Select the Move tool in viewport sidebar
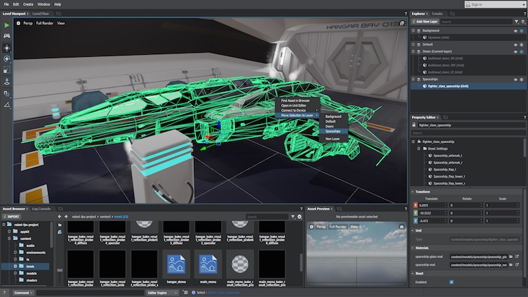The height and width of the screenshot is (297, 528). tap(7, 48)
